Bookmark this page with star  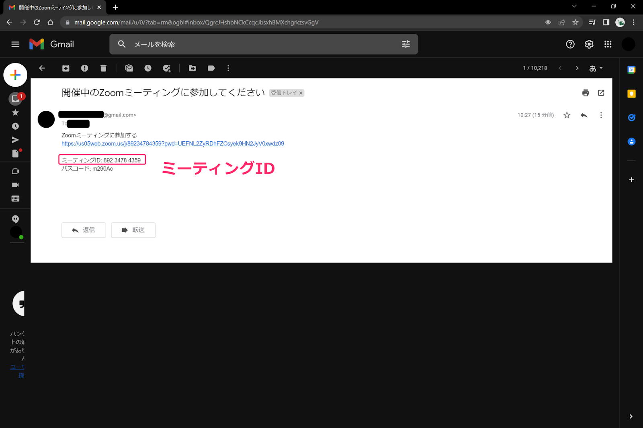575,22
